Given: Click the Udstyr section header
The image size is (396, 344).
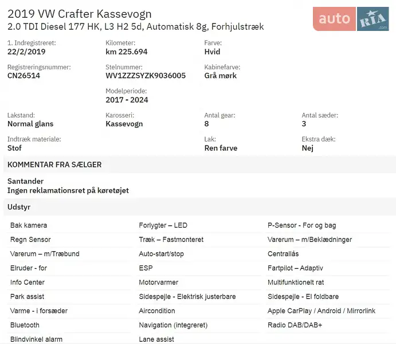Looking at the screenshot, I should 19,206.
